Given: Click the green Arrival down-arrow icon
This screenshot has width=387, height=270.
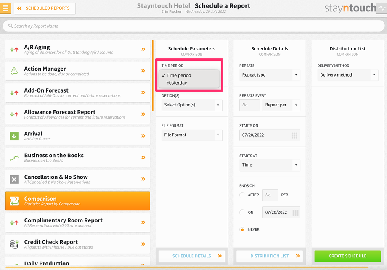Looking at the screenshot, I should [x=14, y=136].
